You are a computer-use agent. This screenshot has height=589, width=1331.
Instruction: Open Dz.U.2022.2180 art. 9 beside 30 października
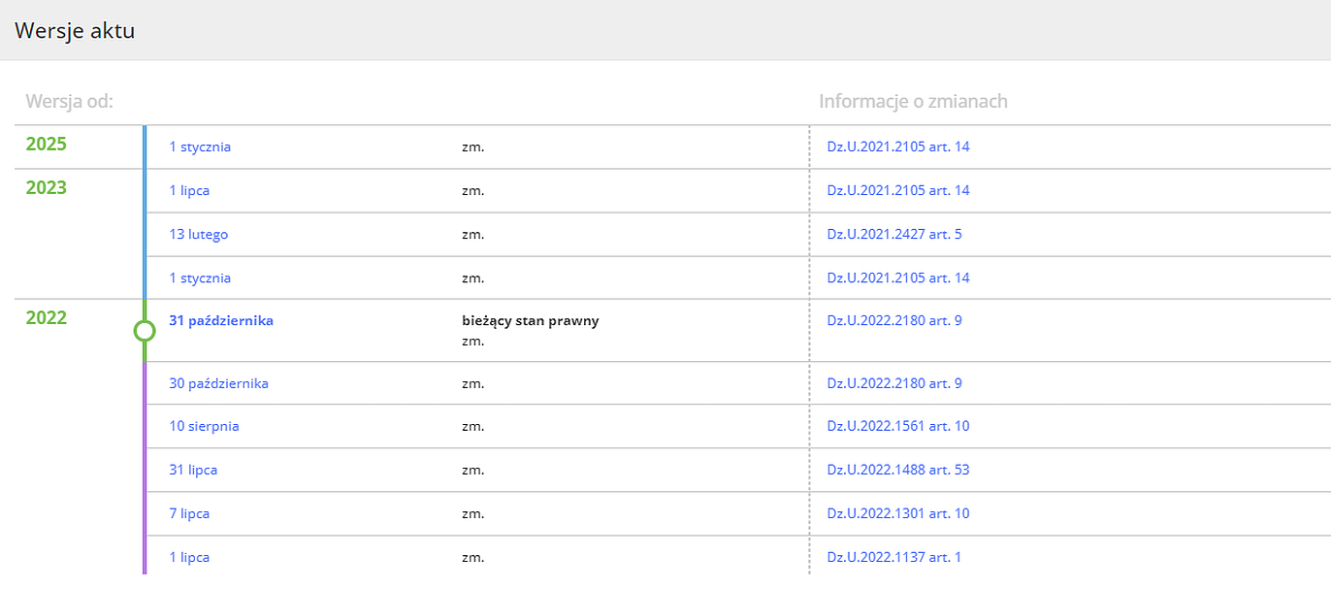(894, 383)
